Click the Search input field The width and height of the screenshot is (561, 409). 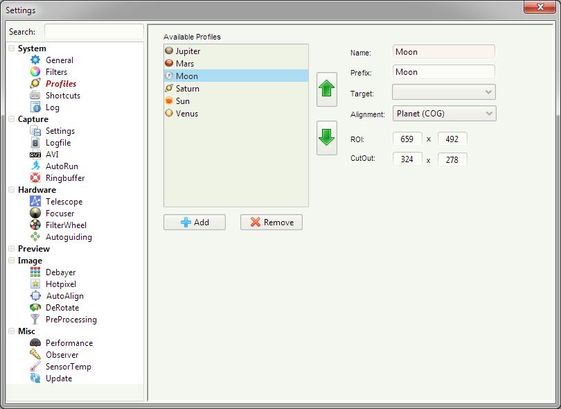pos(94,31)
